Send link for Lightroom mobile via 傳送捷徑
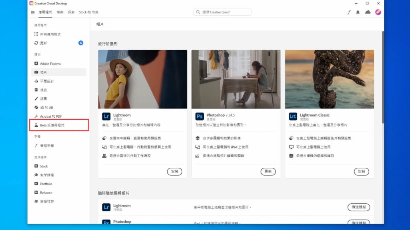410x230 pixels. [x=358, y=207]
